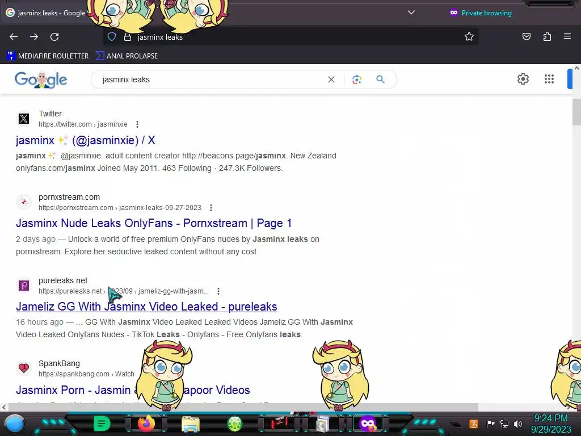Screen dimensions: 581x436
Task: Click the Private browsing indicator
Action: tap(481, 13)
